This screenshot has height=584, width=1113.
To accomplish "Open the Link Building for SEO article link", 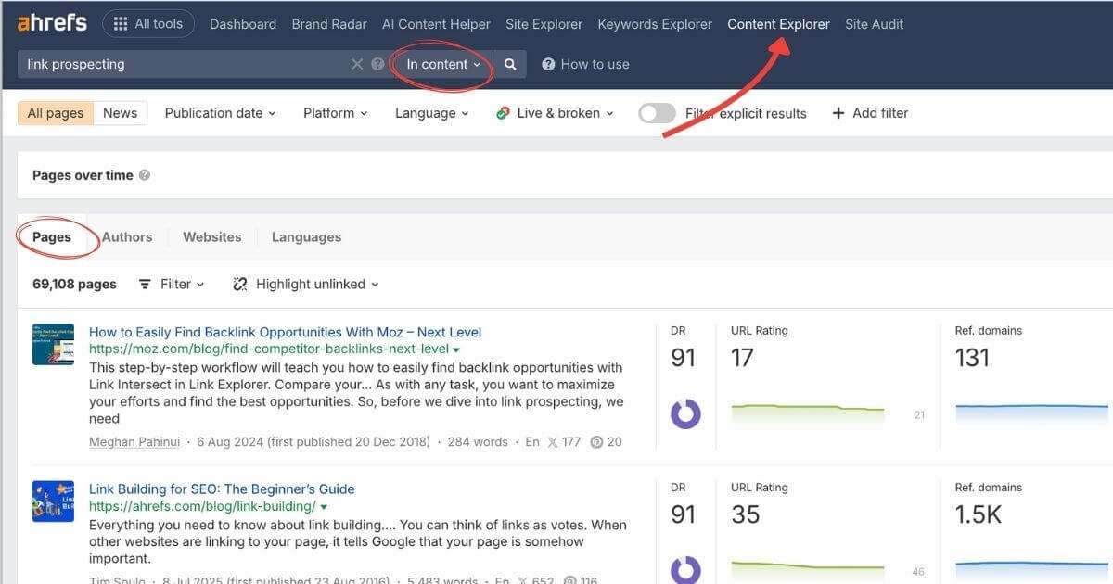I will [x=223, y=489].
